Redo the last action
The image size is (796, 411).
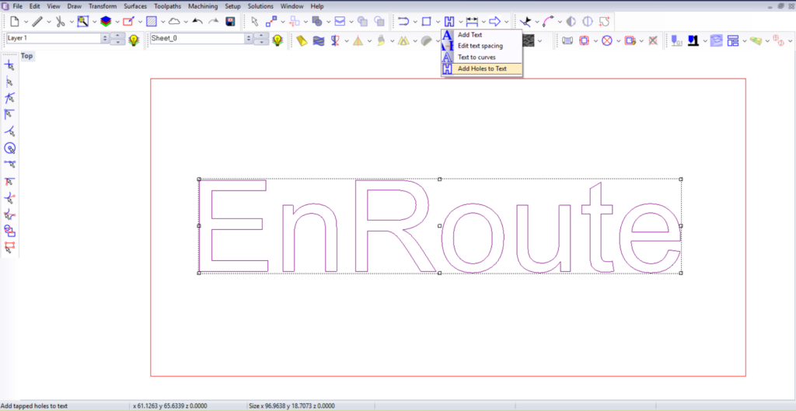214,22
